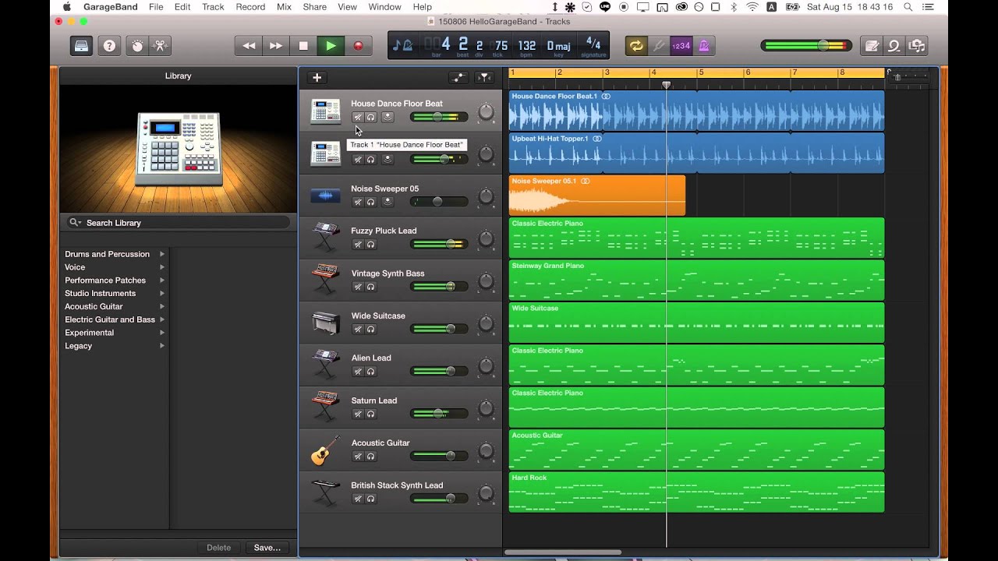The width and height of the screenshot is (998, 561).
Task: Mute the House Dance Floor Beat track
Action: 358,118
